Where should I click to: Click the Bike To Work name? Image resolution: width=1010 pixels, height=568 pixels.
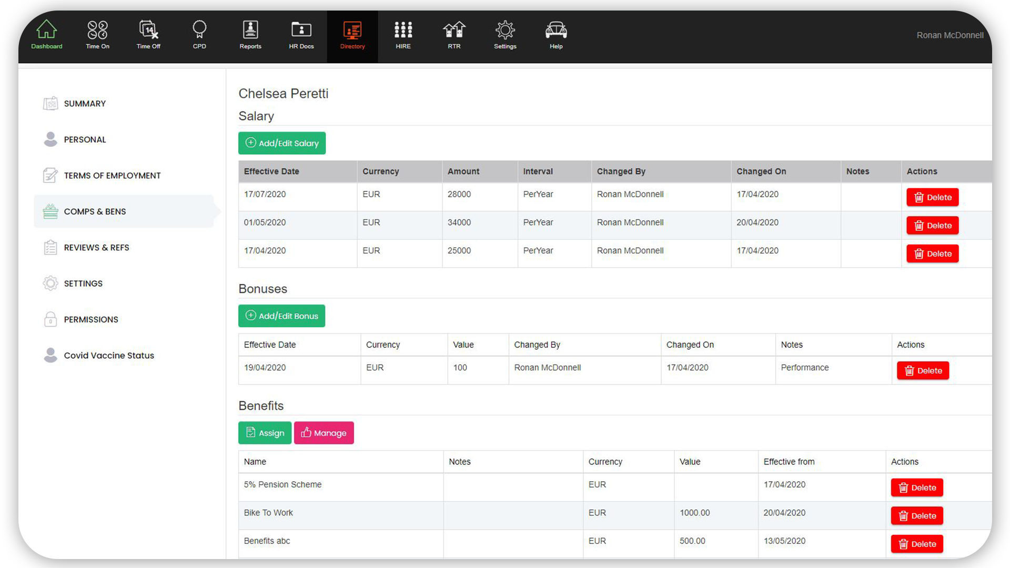268,513
